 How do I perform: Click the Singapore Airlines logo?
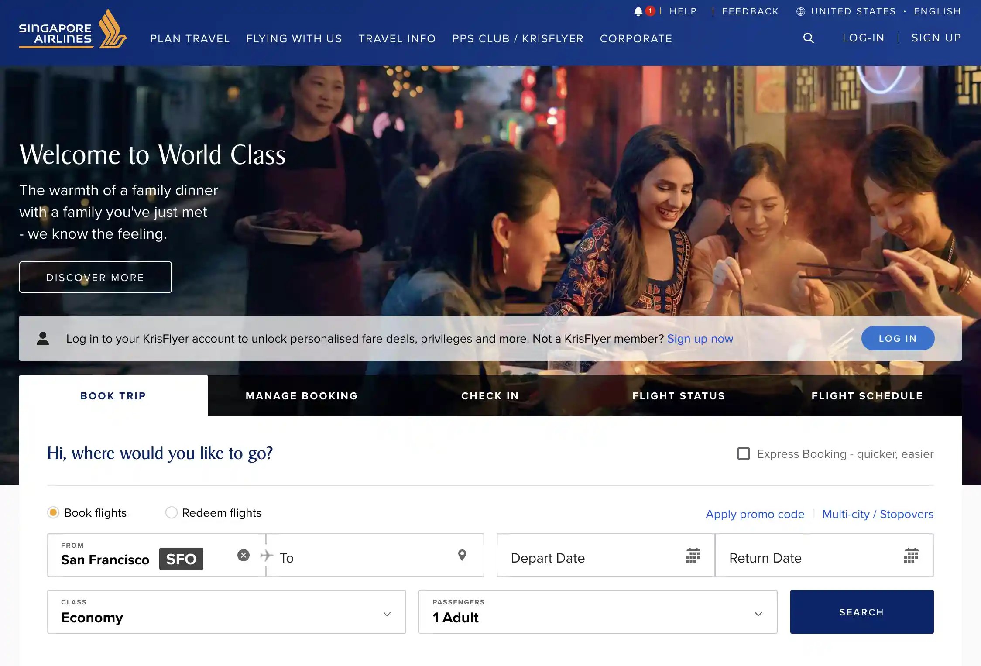[73, 29]
